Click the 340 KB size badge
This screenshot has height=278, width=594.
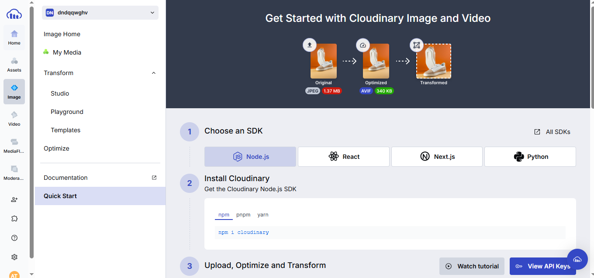[384, 91]
